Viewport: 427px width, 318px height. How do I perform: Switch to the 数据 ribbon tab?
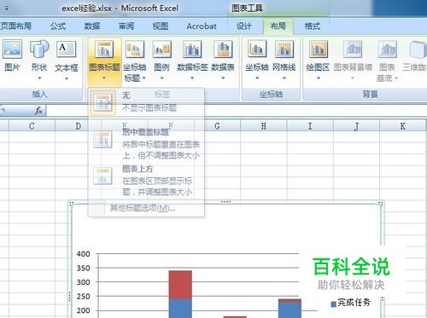92,26
